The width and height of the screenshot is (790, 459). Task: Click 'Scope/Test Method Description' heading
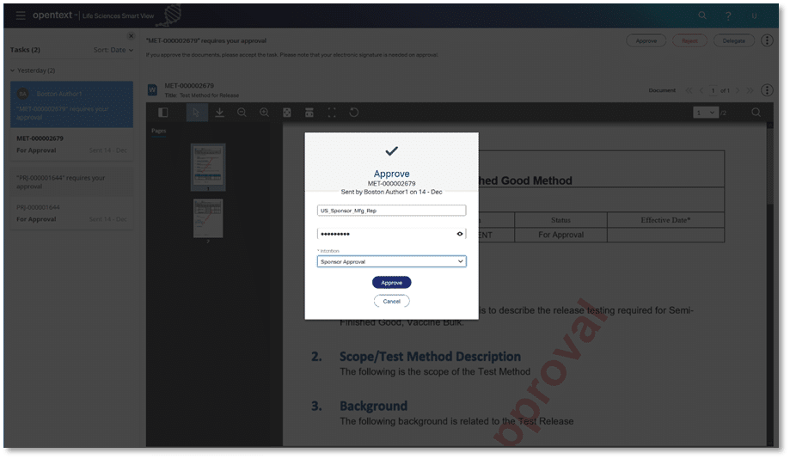(430, 357)
